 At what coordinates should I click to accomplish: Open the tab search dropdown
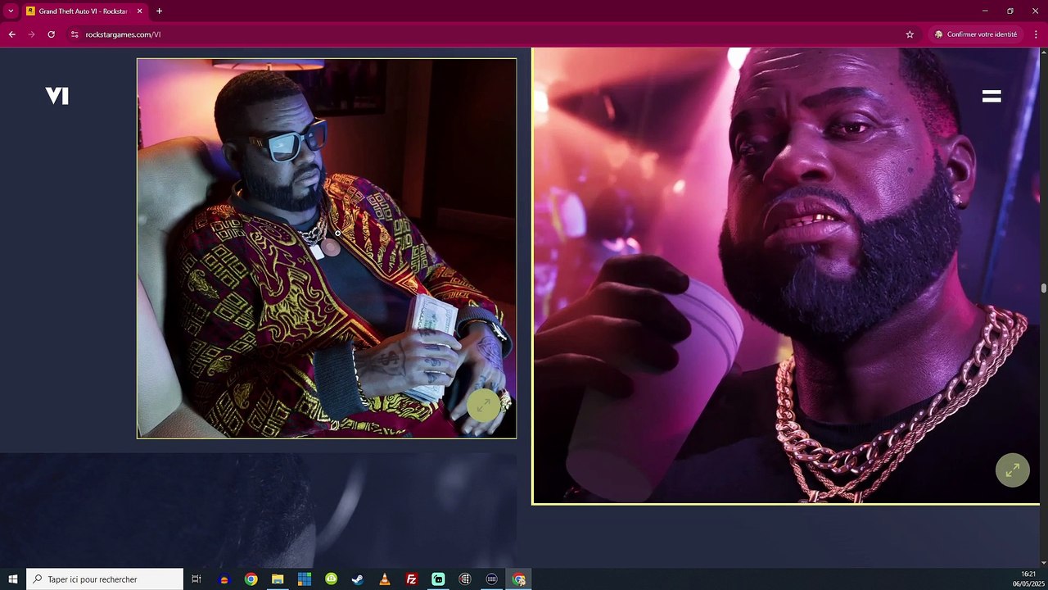click(11, 11)
